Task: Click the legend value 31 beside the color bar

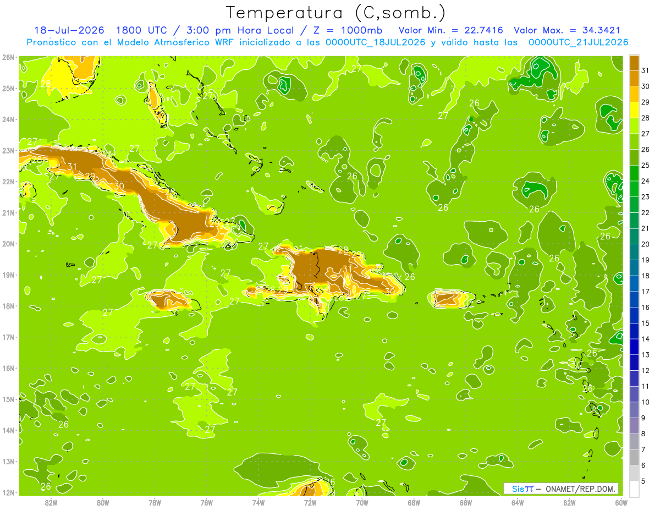Action: pyautogui.click(x=645, y=70)
